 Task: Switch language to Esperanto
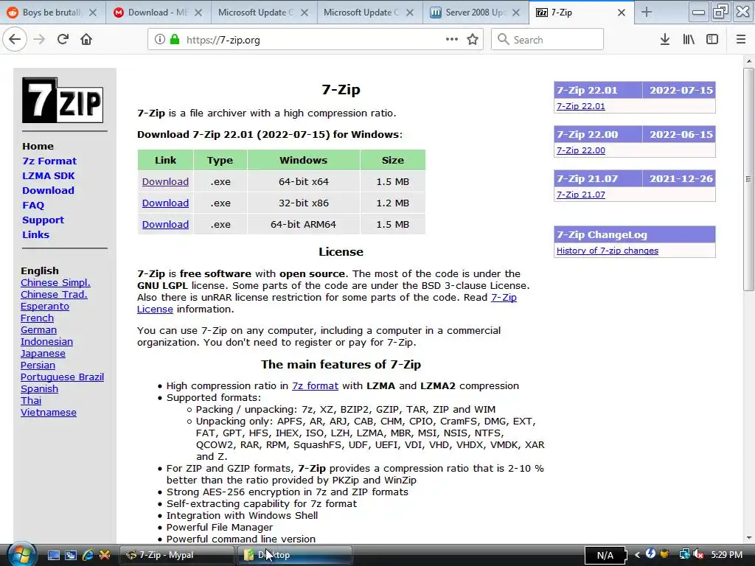click(x=45, y=306)
